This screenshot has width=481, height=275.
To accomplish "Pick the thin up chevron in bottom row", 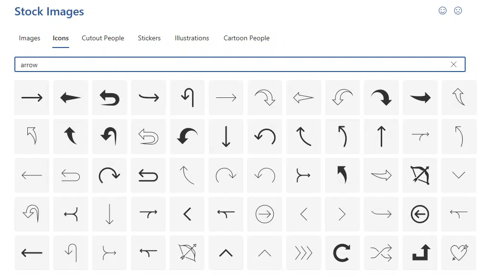I will point(265,253).
